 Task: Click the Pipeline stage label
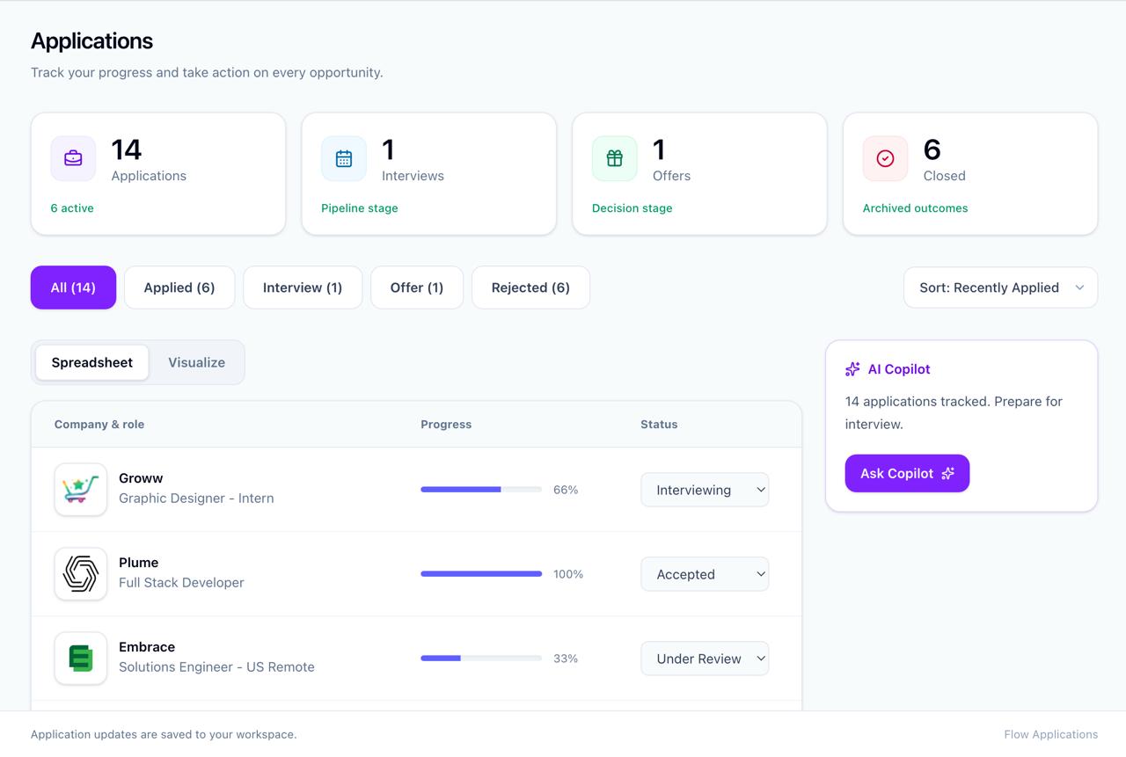click(x=360, y=208)
